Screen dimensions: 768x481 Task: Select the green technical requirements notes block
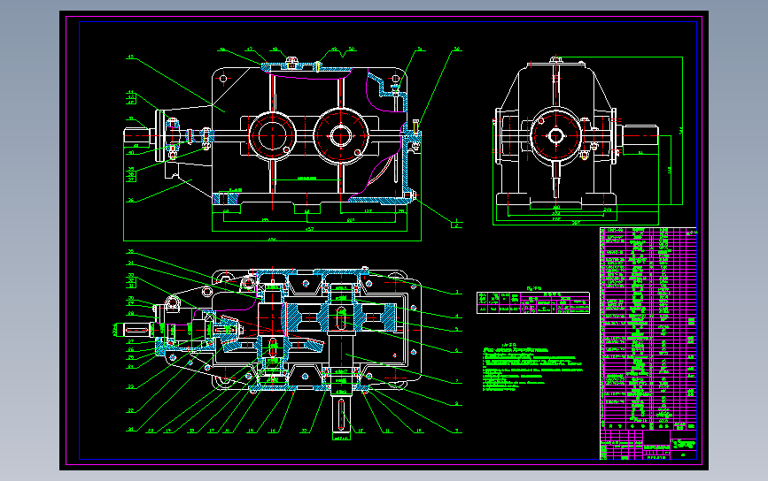(532, 369)
